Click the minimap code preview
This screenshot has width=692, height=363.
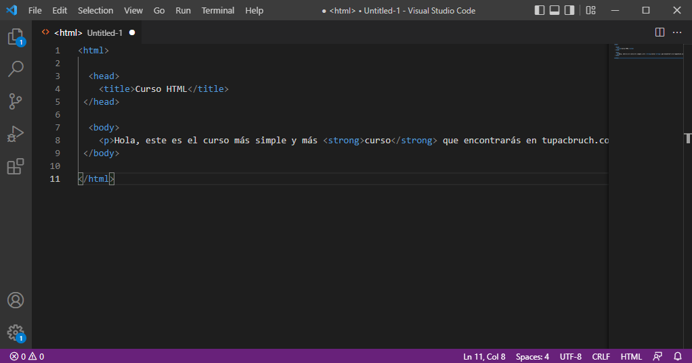[x=649, y=51]
